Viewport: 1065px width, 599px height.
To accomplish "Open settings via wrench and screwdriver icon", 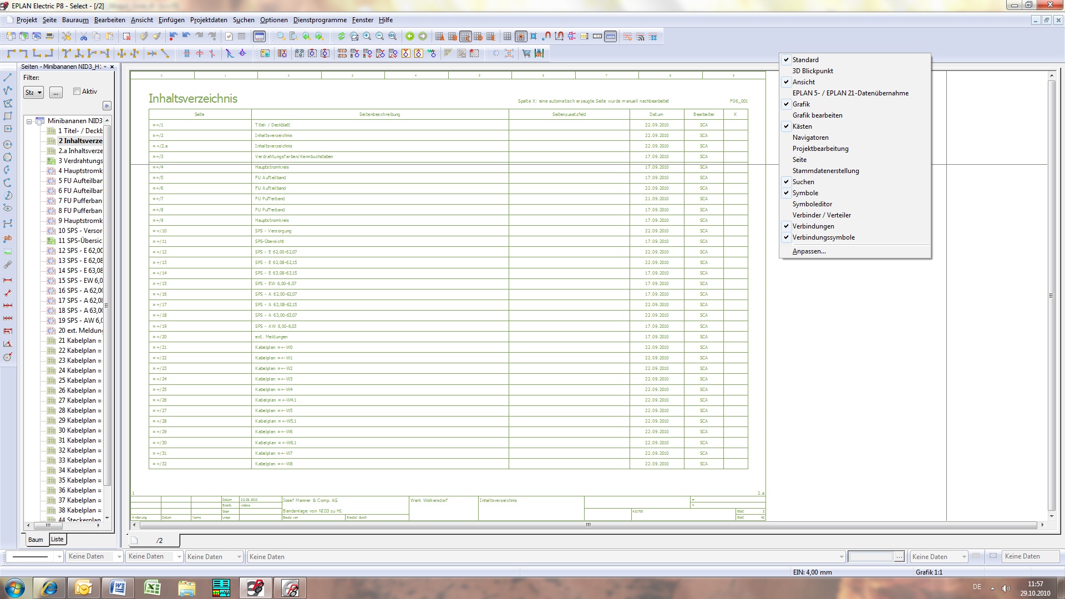I will [67, 37].
